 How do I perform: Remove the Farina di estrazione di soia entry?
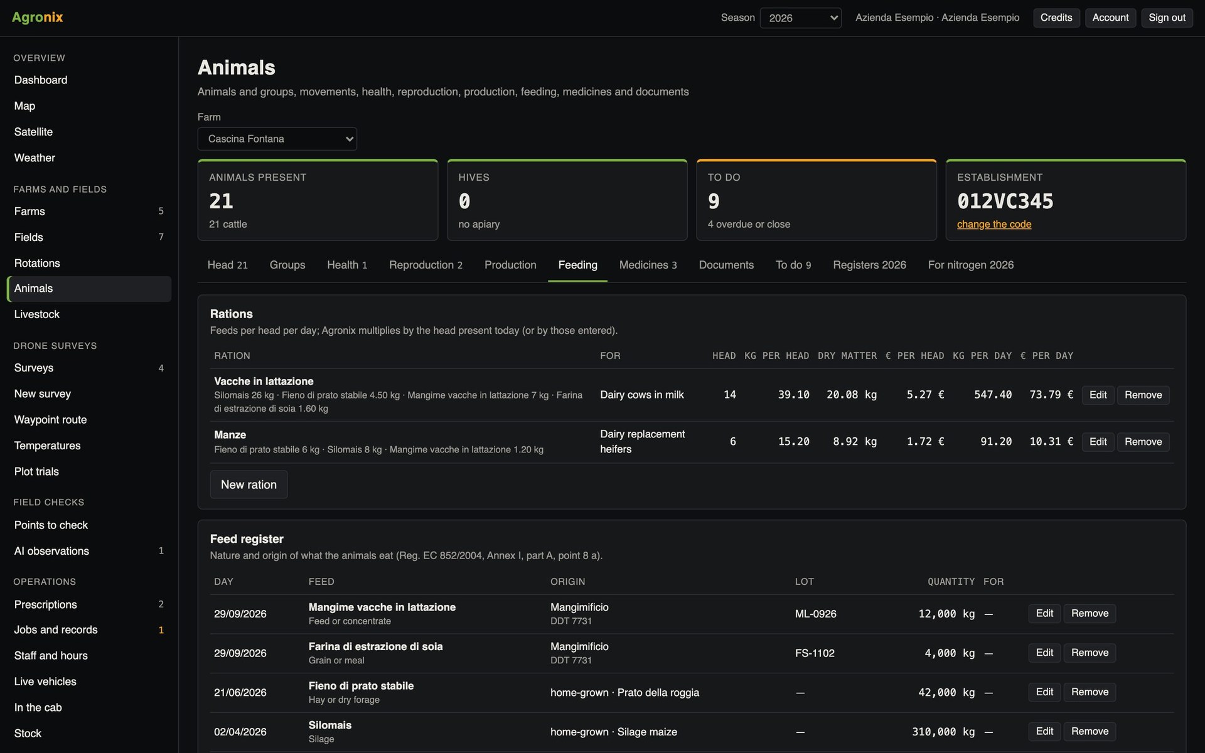pos(1090,653)
